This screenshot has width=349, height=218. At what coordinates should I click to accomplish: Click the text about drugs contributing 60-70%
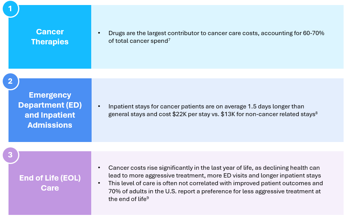point(216,37)
